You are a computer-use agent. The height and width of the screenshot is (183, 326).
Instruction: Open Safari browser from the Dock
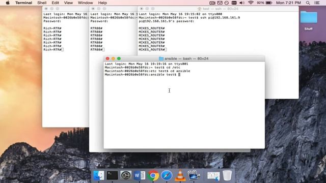click(x=167, y=175)
